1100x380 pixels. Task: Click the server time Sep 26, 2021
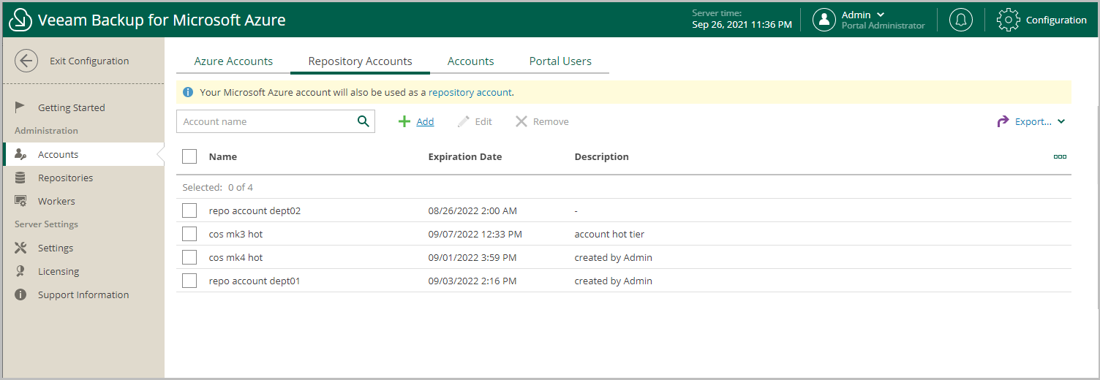click(x=742, y=25)
